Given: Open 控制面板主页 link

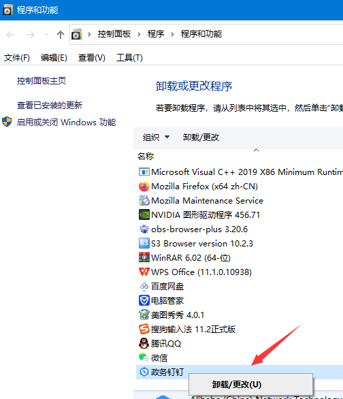Looking at the screenshot, I should [x=42, y=81].
